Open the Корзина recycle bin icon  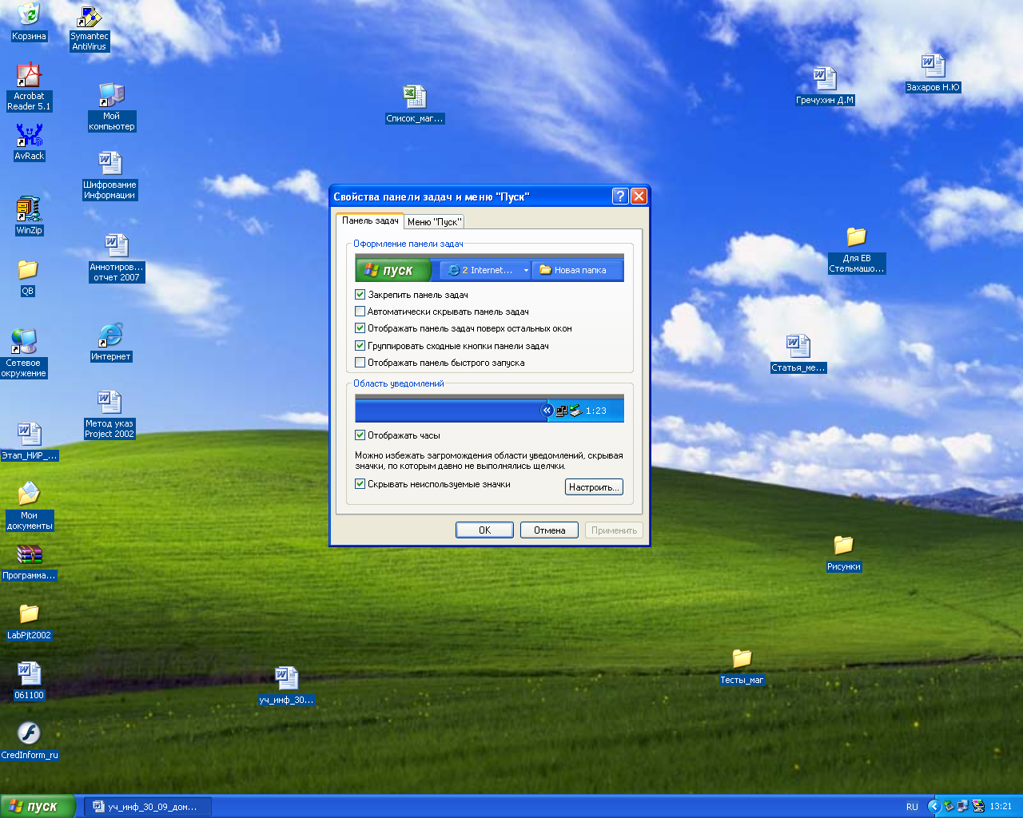pos(29,22)
